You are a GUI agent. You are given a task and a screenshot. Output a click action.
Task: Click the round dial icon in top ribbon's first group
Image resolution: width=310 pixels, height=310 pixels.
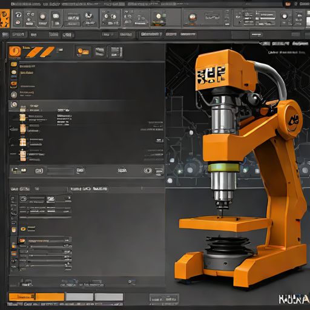[42, 16]
